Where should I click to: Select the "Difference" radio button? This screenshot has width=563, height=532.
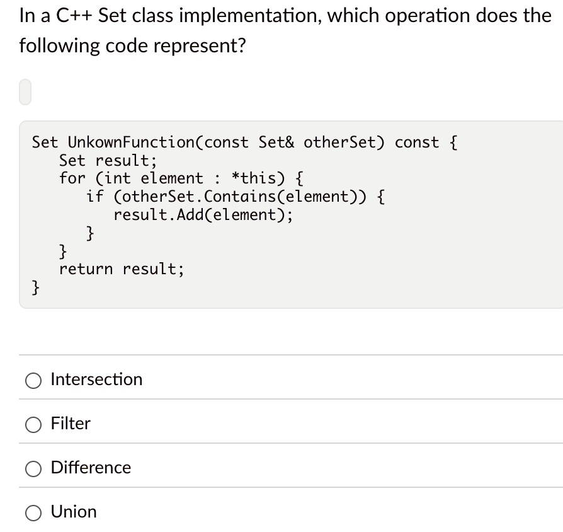point(33,468)
